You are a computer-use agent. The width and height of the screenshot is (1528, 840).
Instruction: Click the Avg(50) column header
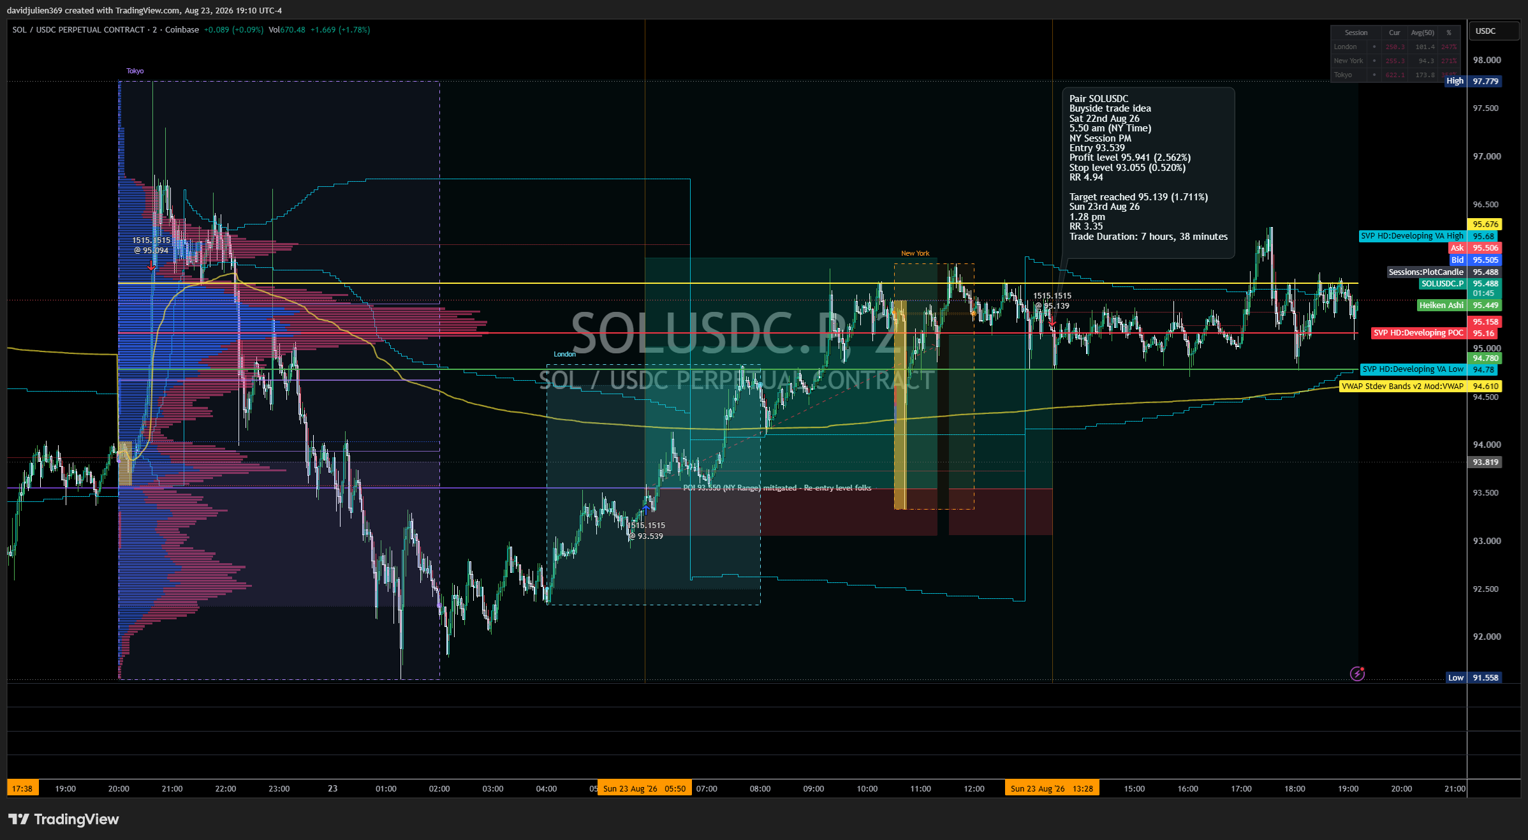tap(1422, 33)
